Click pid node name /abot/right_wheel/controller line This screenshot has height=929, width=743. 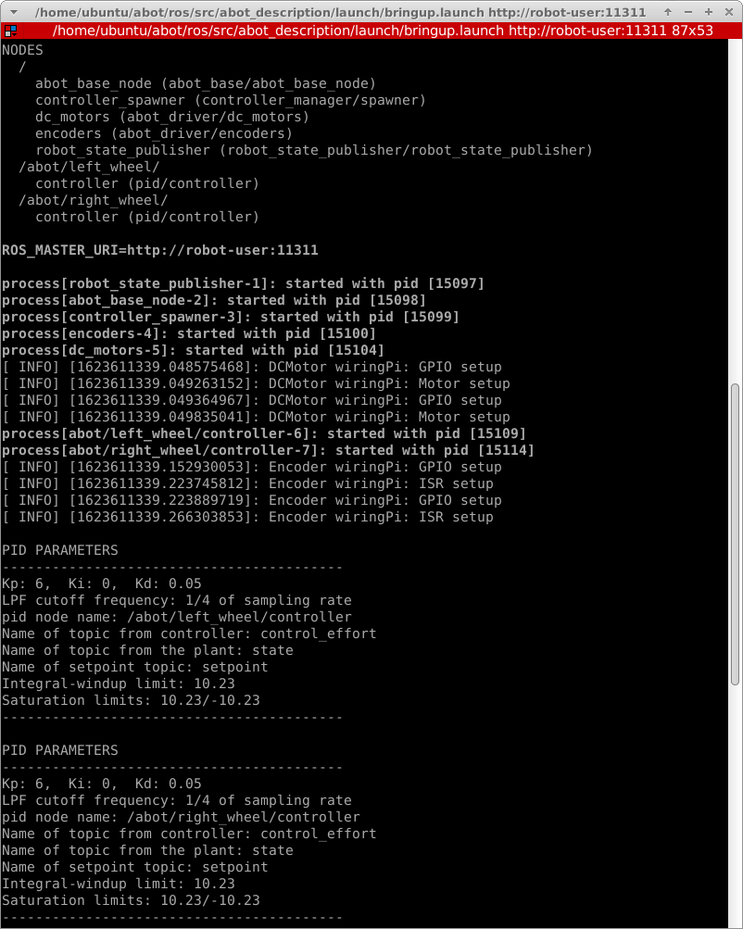[181, 817]
